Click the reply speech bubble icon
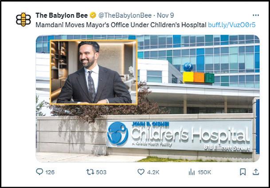This screenshot has width=270, height=188. (39, 172)
